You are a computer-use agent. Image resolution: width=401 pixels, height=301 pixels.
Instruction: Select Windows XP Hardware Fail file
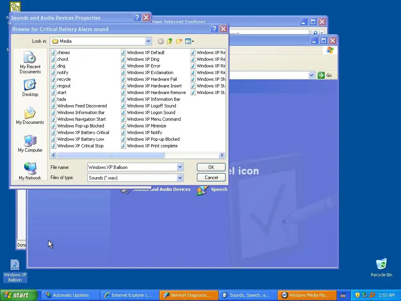point(149,79)
